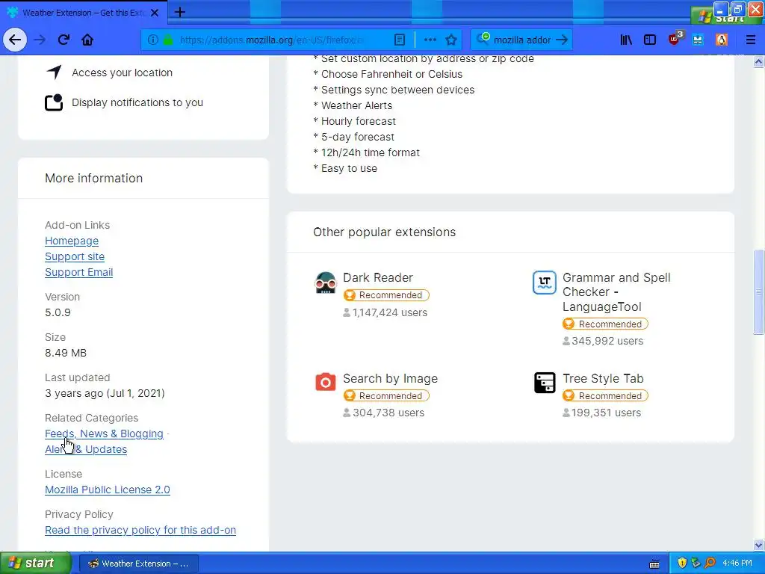Click the security shield tray icon
765x574 pixels.
pyautogui.click(x=682, y=564)
